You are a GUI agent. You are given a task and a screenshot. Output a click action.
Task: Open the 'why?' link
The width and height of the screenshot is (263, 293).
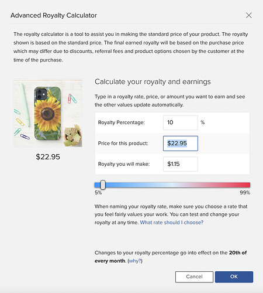[x=134, y=261]
